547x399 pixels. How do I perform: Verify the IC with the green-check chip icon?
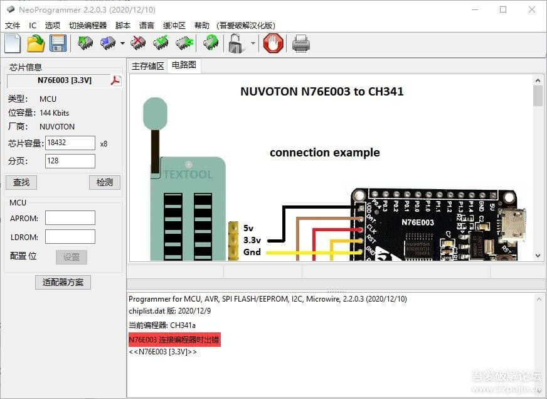point(161,43)
